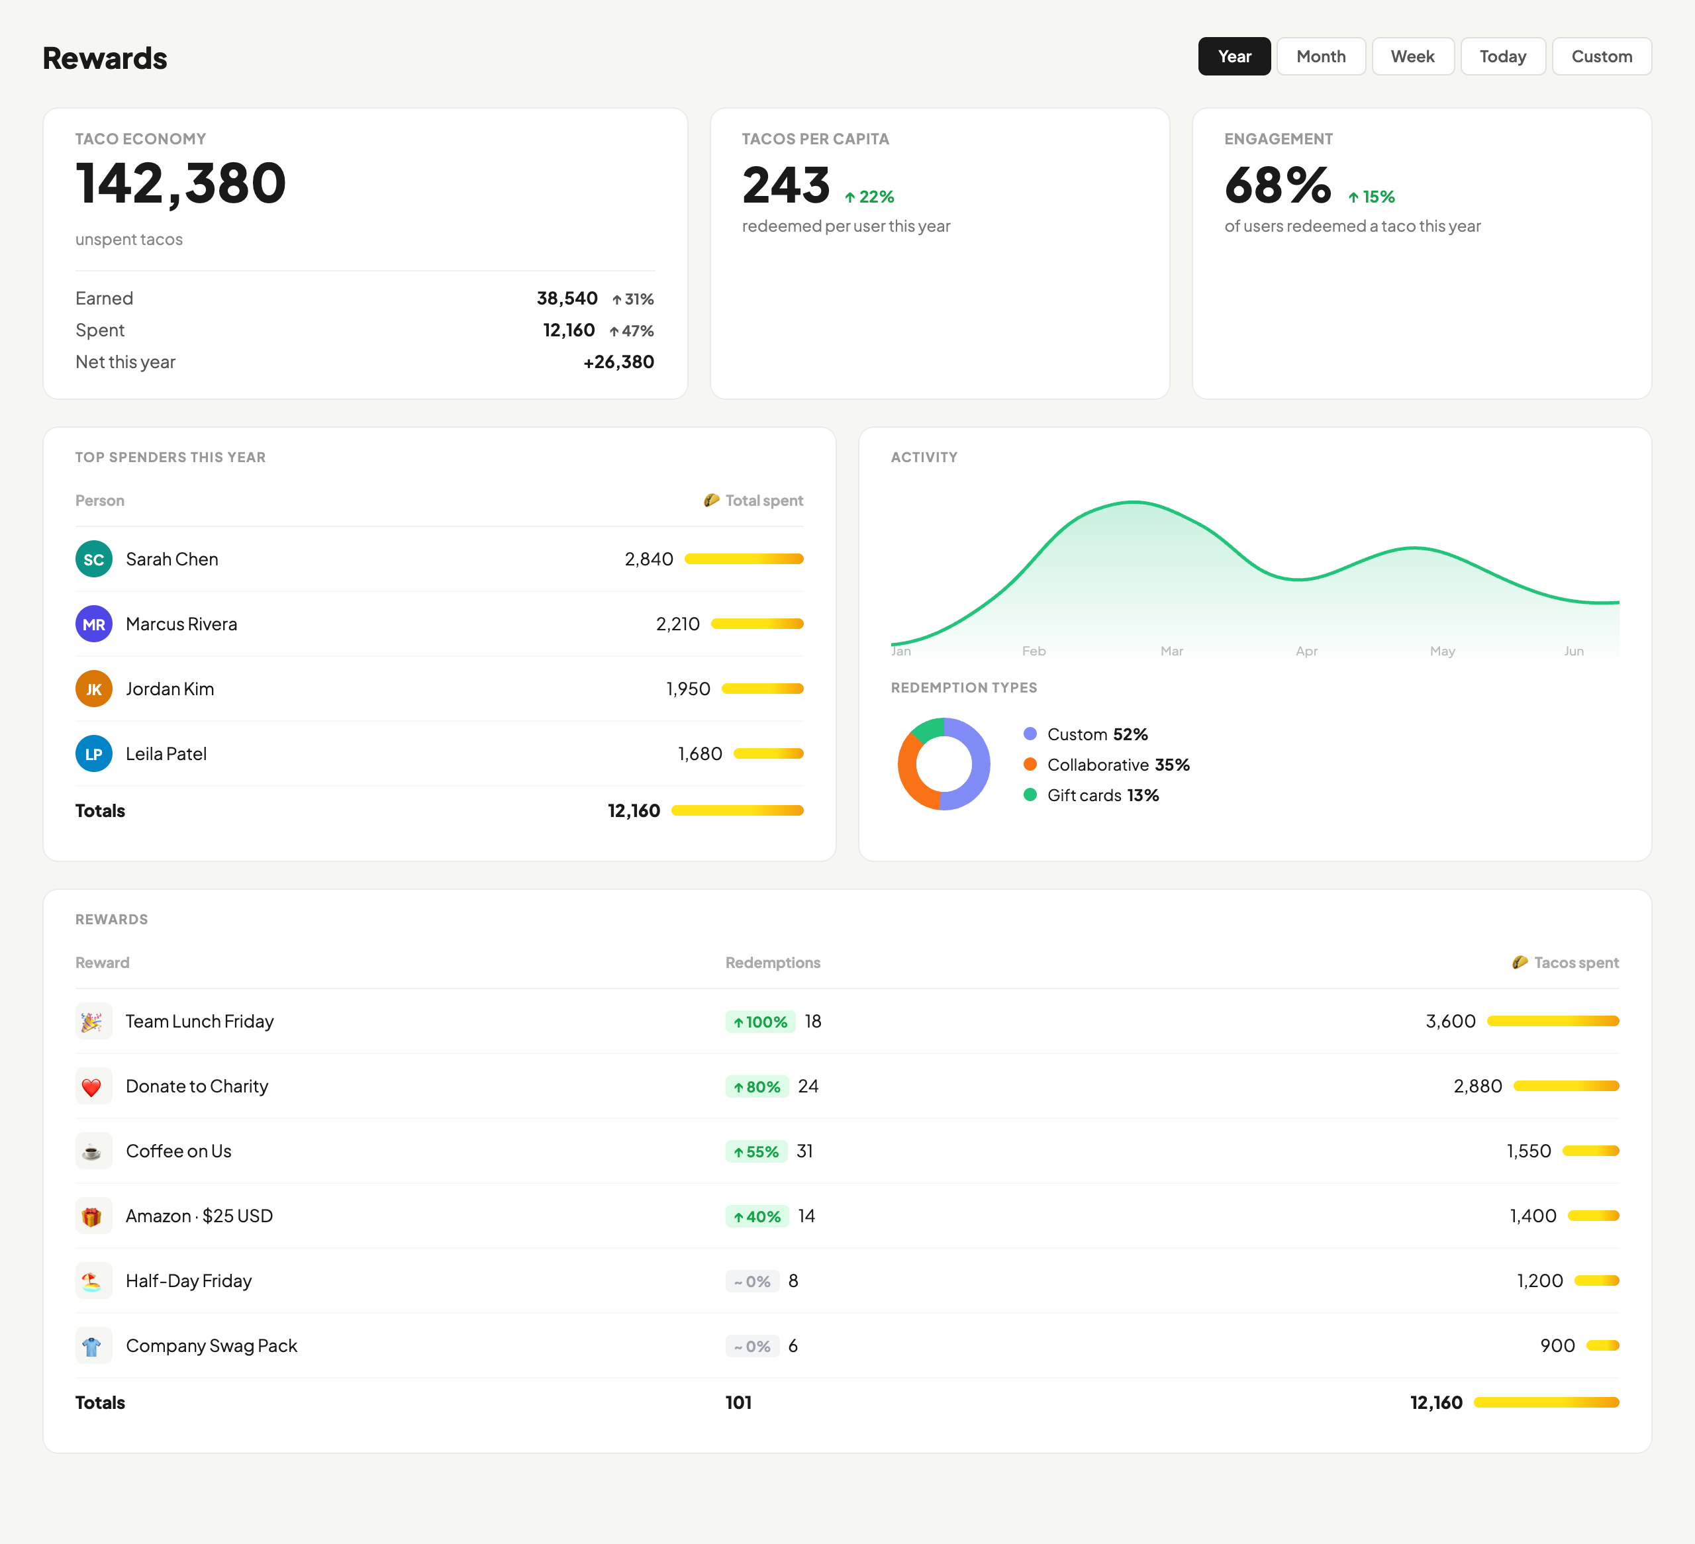
Task: Click the 100% increase badge
Action: pyautogui.click(x=760, y=1022)
